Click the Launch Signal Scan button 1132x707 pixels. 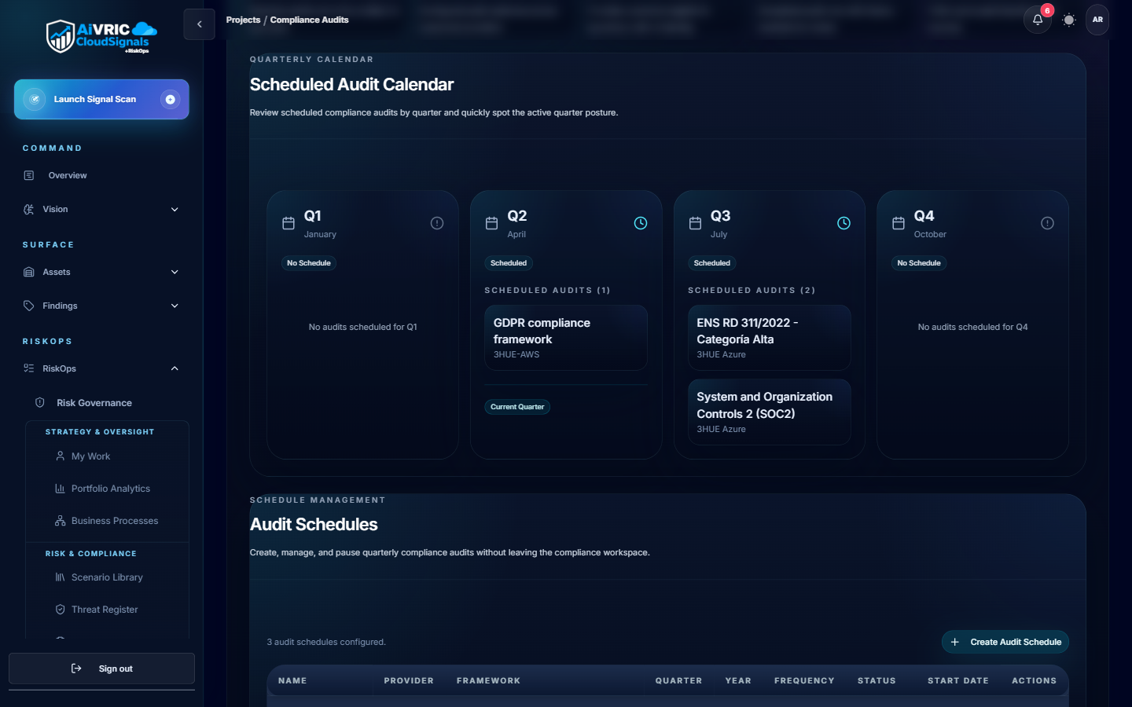point(101,99)
